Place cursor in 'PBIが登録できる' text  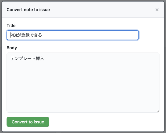(x=26, y=35)
